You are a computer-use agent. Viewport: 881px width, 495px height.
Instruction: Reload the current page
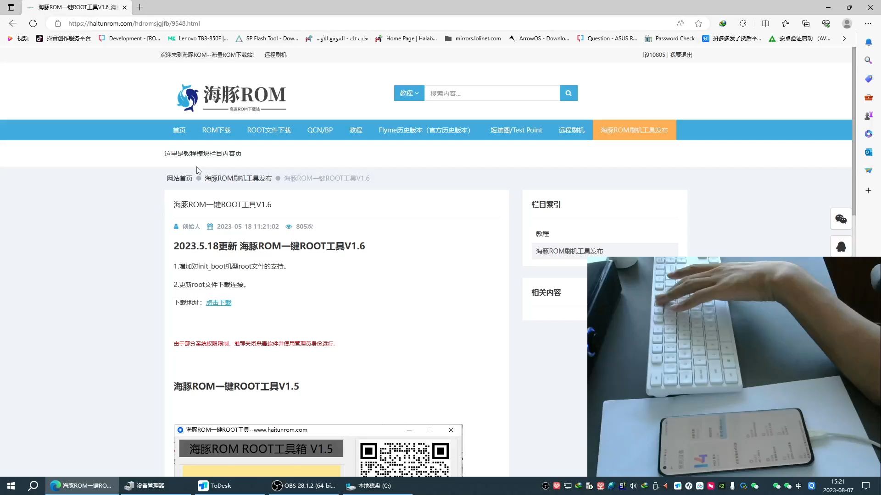[x=33, y=23]
